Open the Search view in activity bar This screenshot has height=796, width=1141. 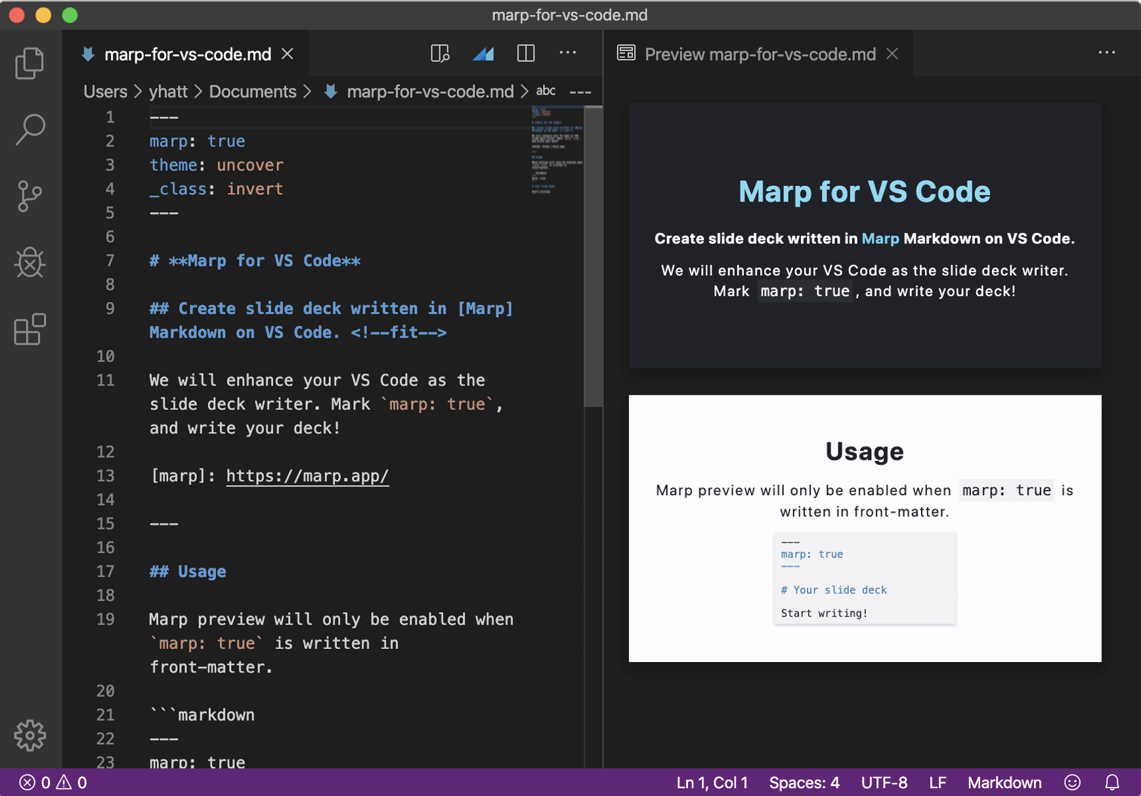[30, 129]
